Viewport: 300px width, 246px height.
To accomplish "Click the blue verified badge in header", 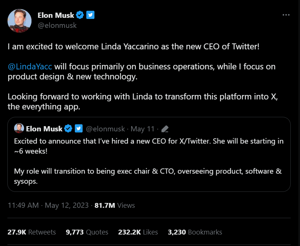I will [x=80, y=15].
